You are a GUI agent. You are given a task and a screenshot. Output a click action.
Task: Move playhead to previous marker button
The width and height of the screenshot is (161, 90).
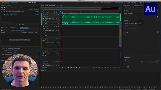tap(68, 67)
